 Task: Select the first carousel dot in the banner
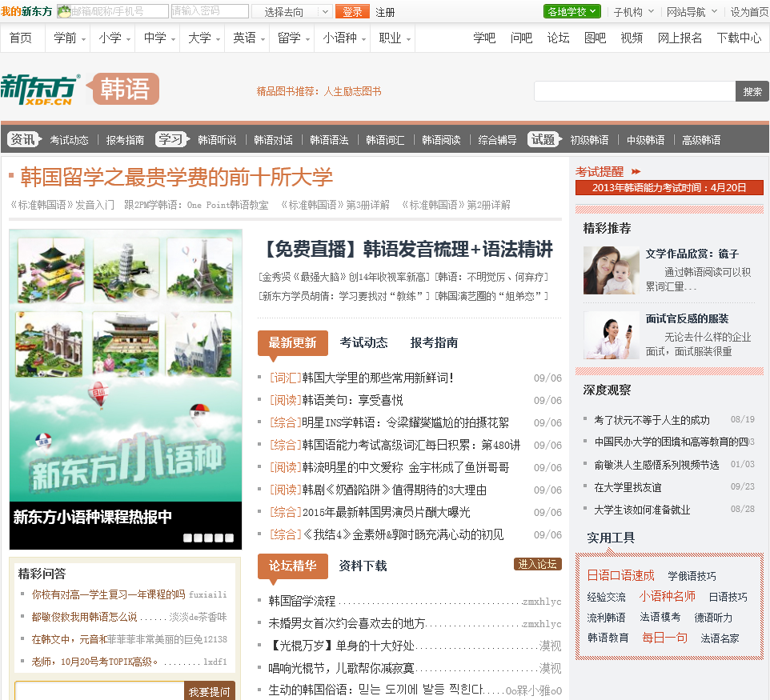pyautogui.click(x=187, y=538)
